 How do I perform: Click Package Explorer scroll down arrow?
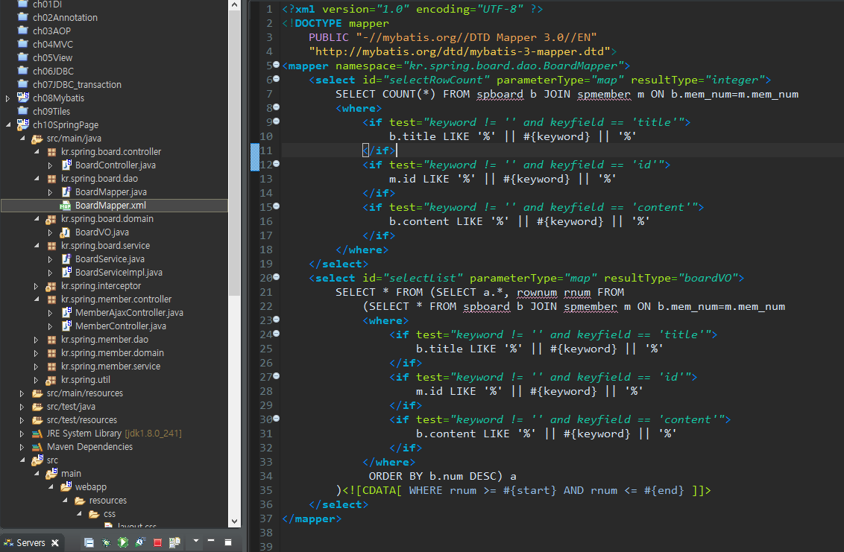point(234,521)
